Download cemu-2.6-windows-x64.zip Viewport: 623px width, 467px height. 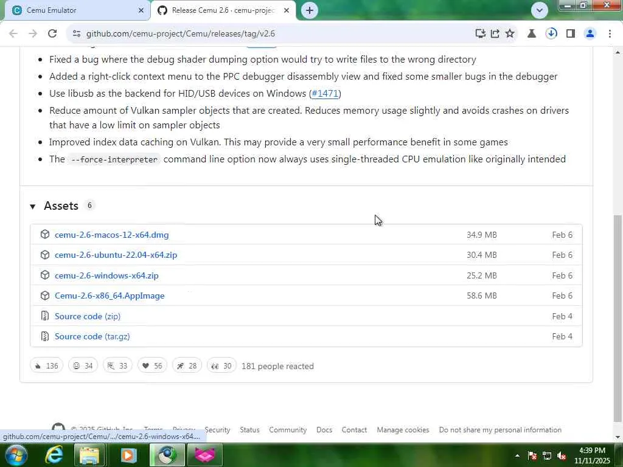[106, 275]
